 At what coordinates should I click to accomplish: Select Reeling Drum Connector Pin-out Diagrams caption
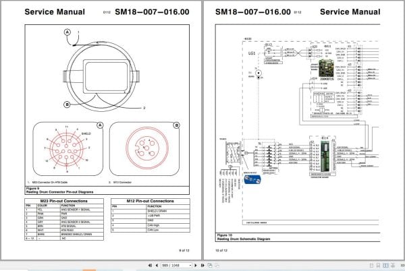click(59, 192)
